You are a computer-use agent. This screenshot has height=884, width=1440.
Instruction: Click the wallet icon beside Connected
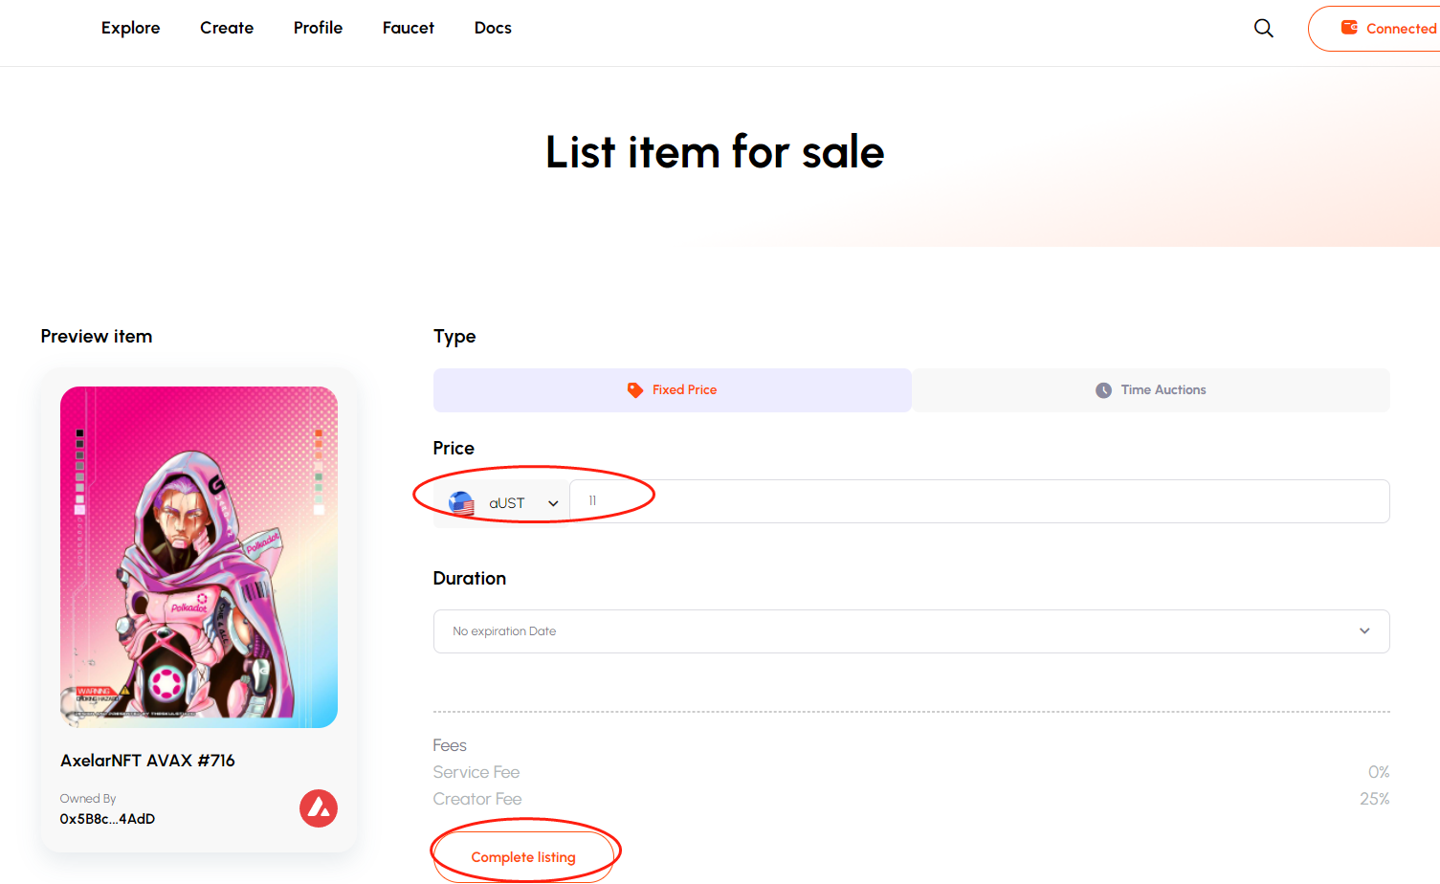tap(1349, 28)
